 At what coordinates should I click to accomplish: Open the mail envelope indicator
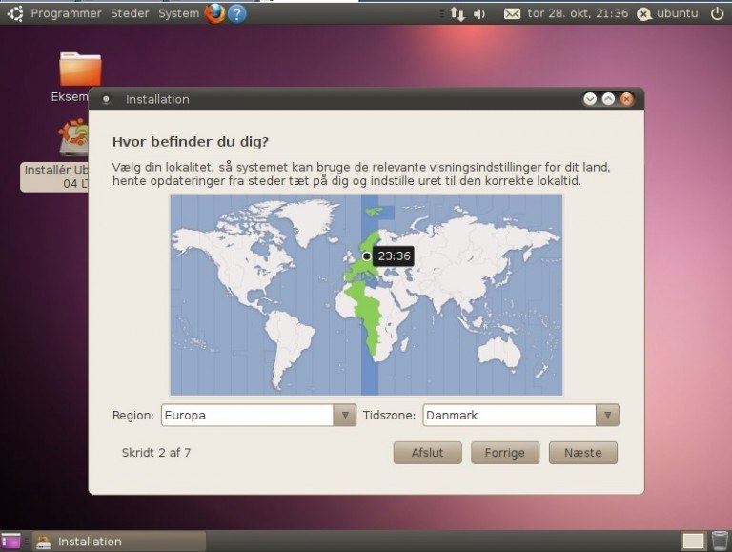click(x=512, y=14)
